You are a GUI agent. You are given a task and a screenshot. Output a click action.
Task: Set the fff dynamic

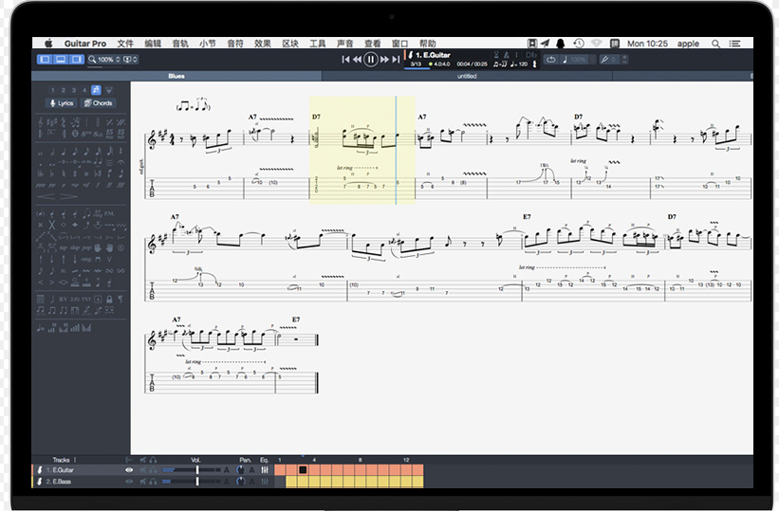[121, 185]
